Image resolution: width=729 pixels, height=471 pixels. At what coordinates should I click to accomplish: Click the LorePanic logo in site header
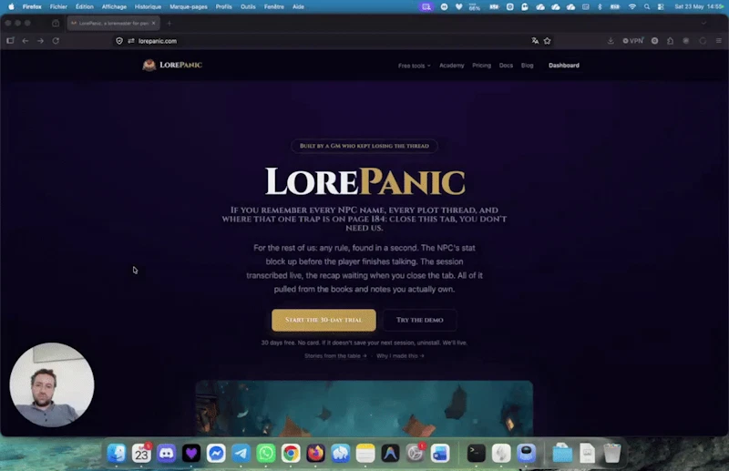(x=172, y=65)
